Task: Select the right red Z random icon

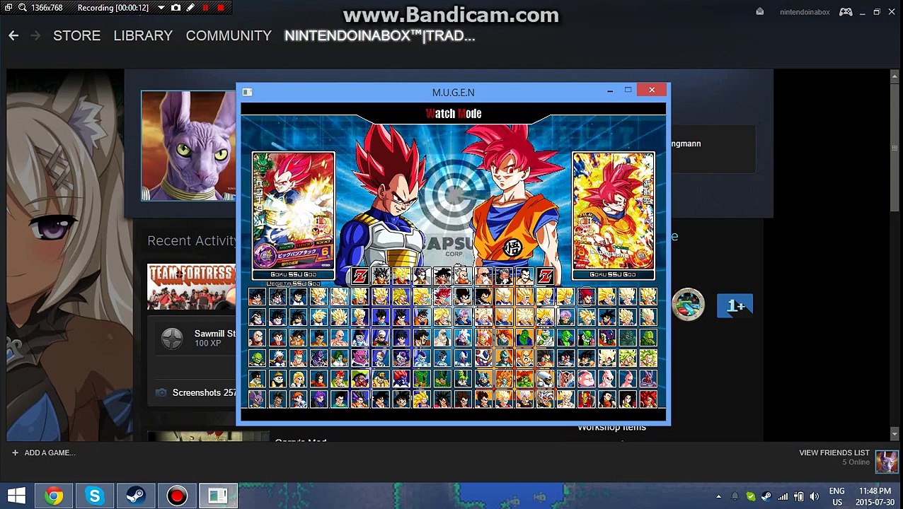Action: [x=545, y=276]
